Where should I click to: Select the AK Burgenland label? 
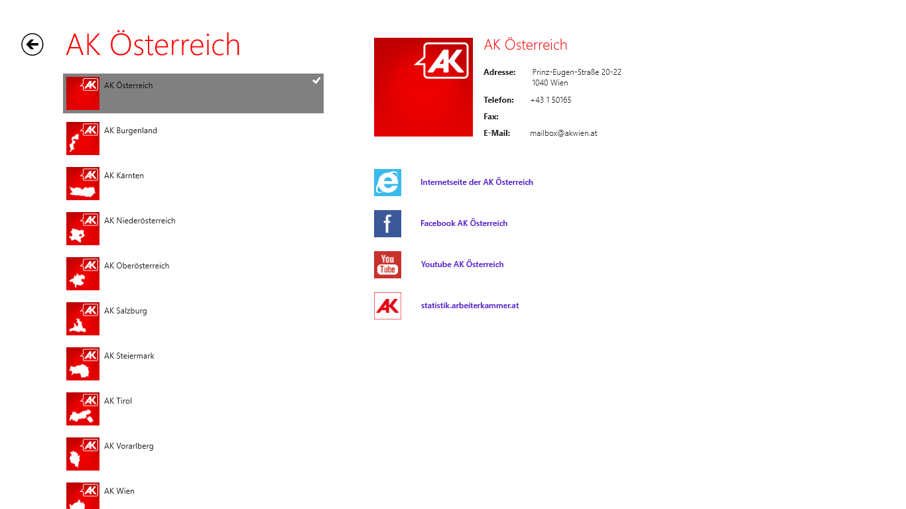coord(131,131)
